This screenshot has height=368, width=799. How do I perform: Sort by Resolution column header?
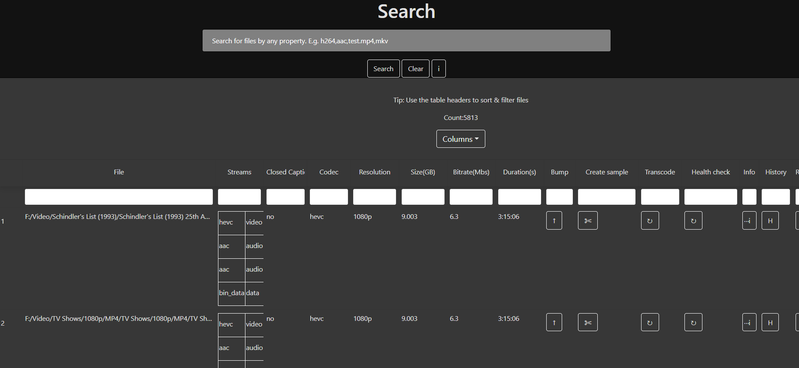pyautogui.click(x=375, y=172)
